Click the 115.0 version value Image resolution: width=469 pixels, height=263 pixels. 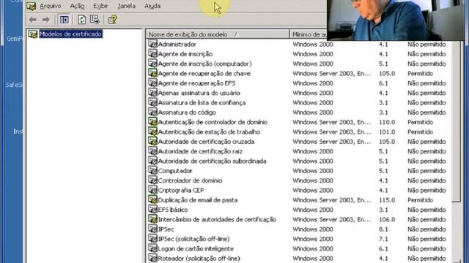pyautogui.click(x=387, y=200)
